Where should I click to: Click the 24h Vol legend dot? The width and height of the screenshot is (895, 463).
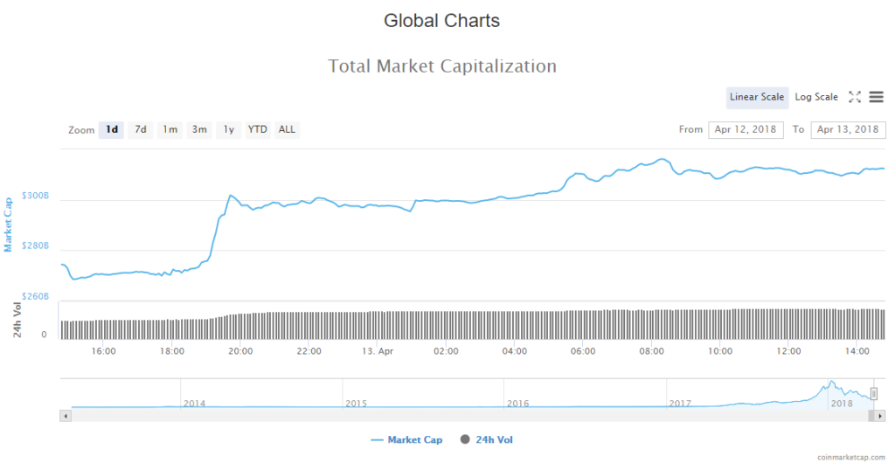[464, 439]
